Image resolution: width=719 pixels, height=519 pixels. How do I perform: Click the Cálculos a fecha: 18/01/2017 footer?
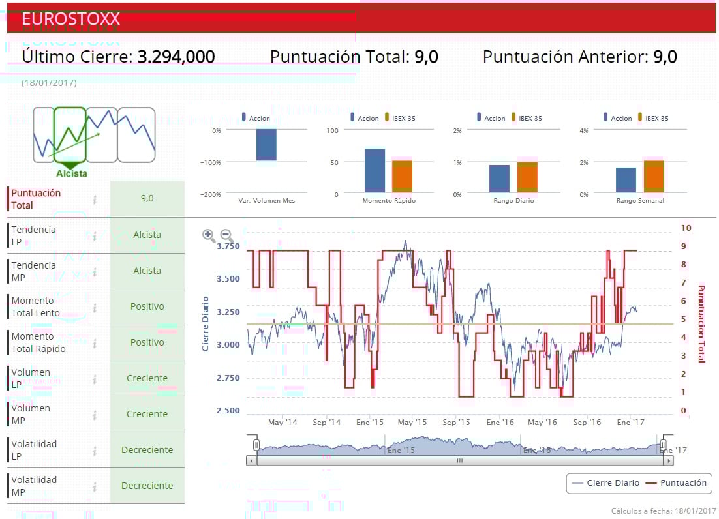tap(664, 511)
